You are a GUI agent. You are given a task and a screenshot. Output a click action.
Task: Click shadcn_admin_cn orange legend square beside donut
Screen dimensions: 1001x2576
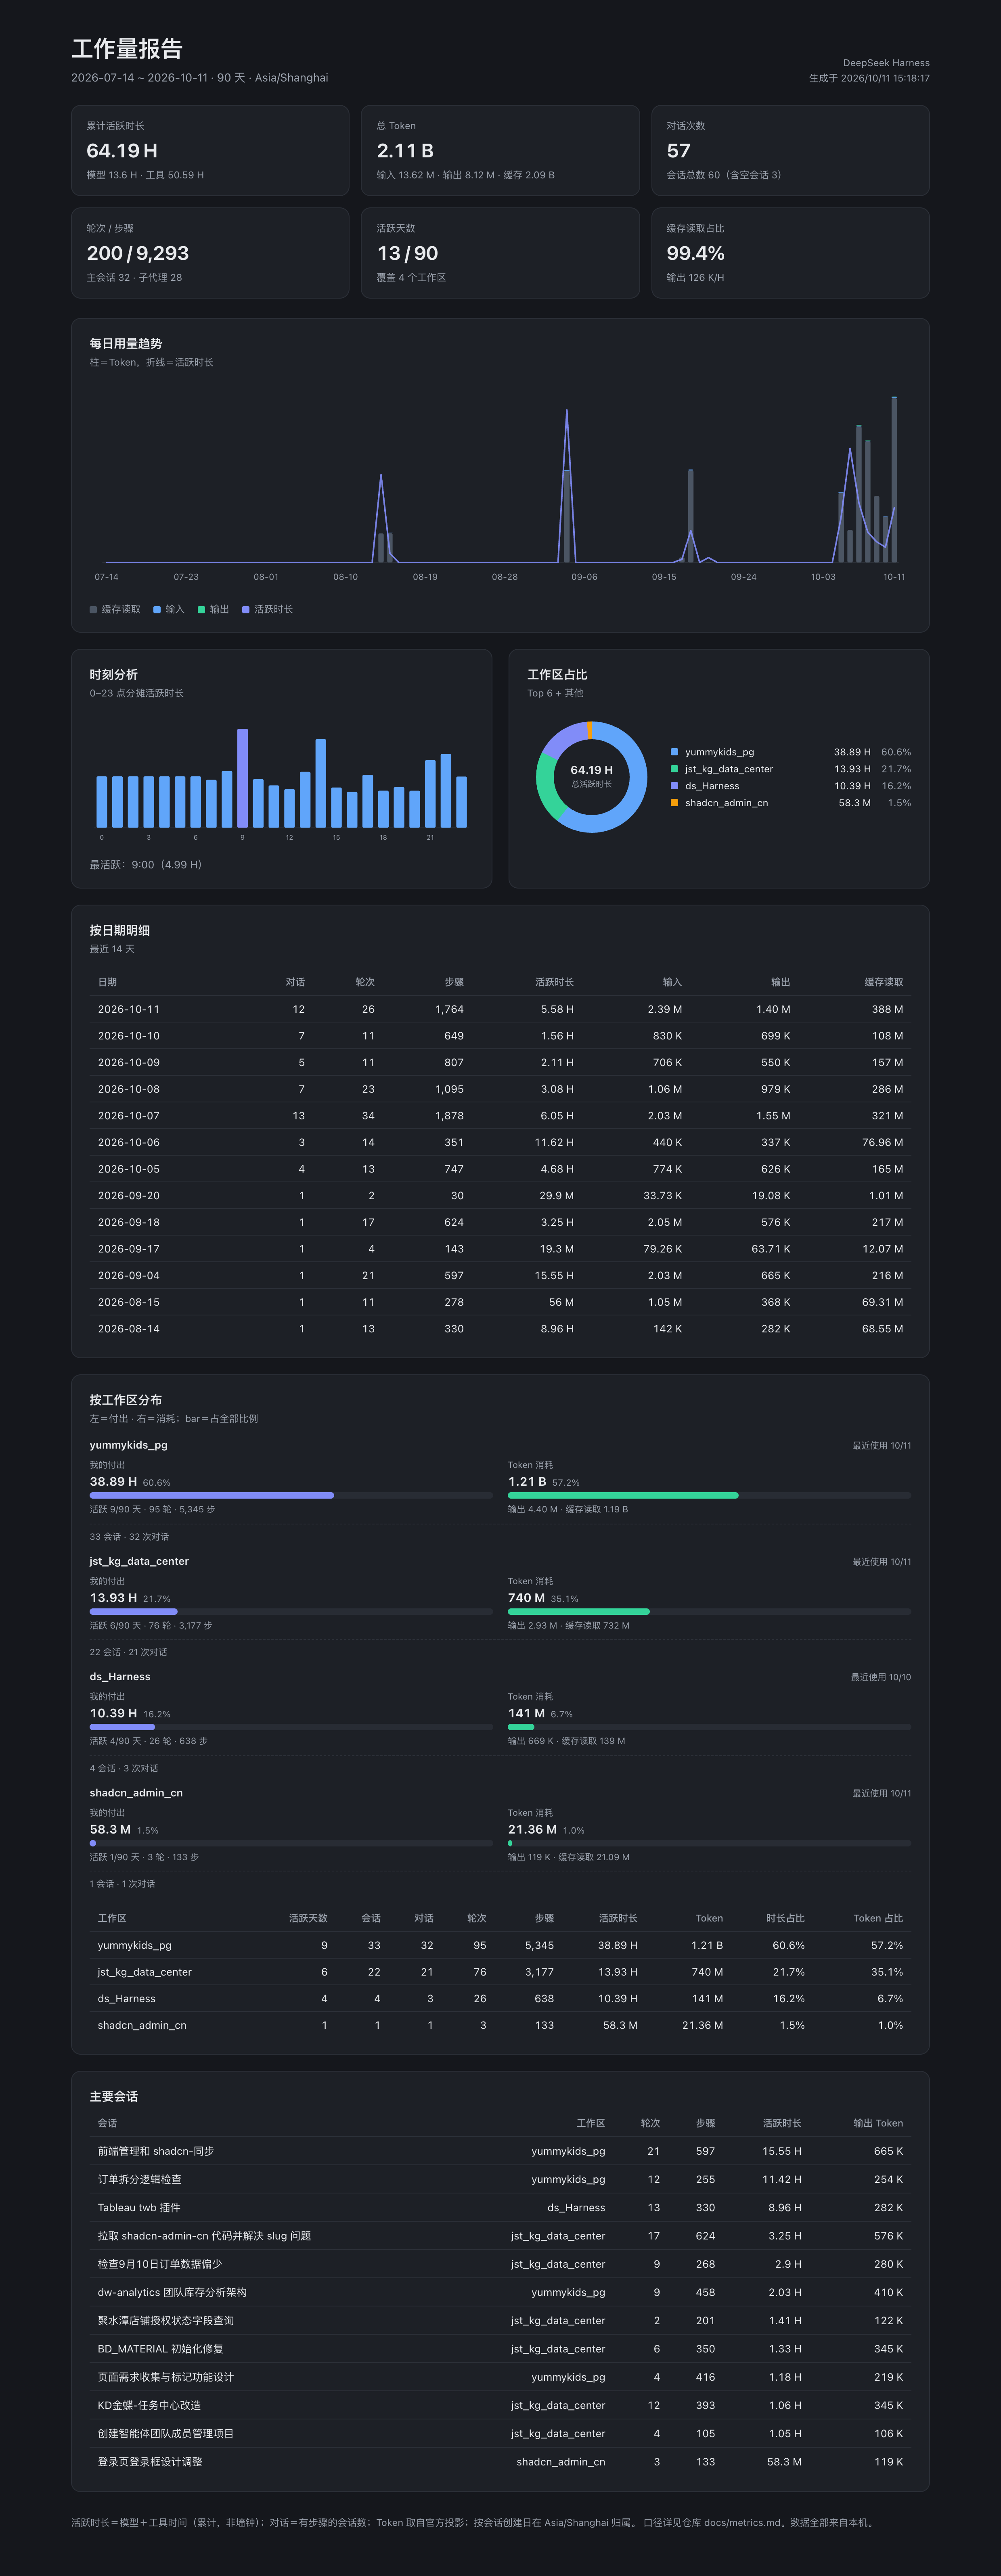coord(674,803)
